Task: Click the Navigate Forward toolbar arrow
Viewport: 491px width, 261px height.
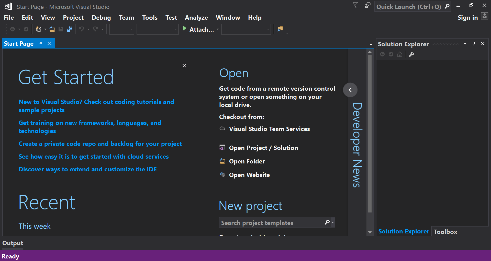Action: (26, 29)
